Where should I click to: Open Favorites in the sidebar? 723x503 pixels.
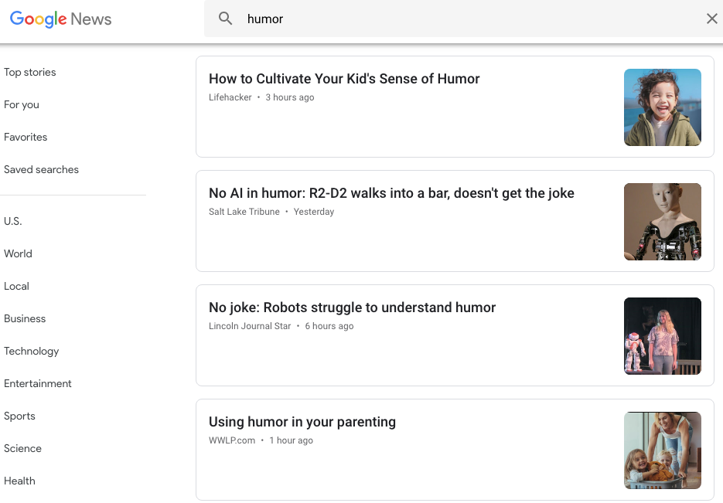pyautogui.click(x=26, y=137)
